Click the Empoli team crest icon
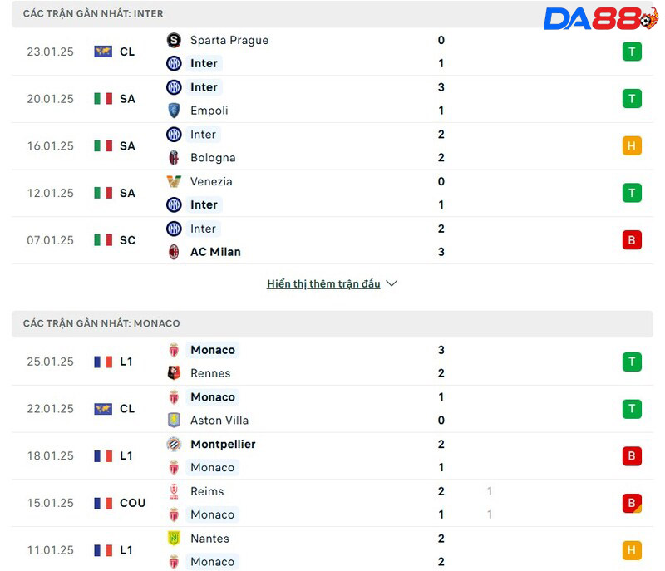Screen dimensions: 665x571 174,111
